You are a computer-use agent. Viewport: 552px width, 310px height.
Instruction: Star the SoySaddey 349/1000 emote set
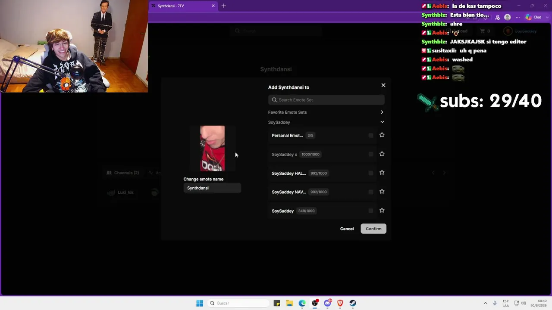pyautogui.click(x=382, y=211)
